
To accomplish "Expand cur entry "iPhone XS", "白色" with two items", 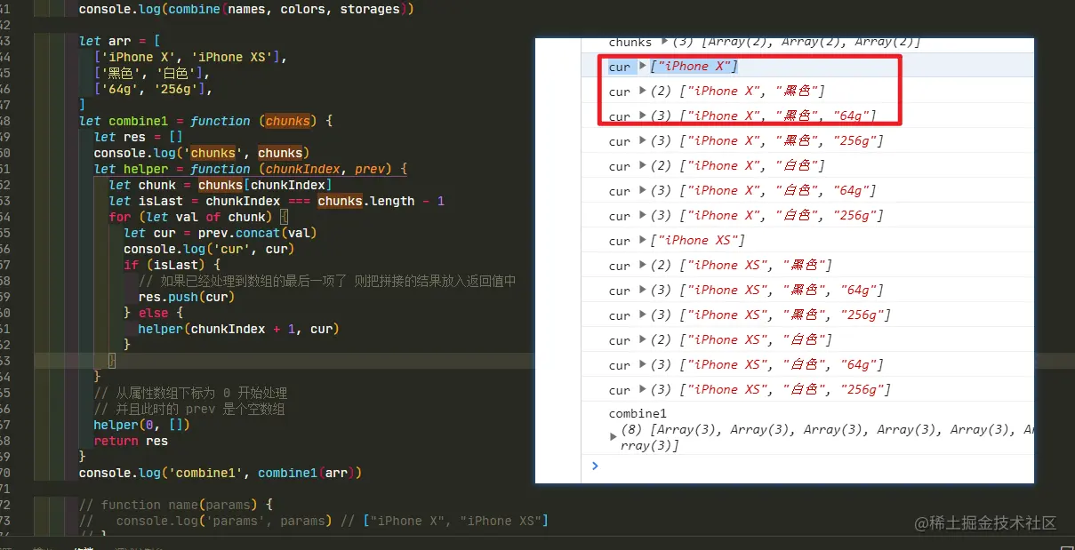I will (x=642, y=340).
